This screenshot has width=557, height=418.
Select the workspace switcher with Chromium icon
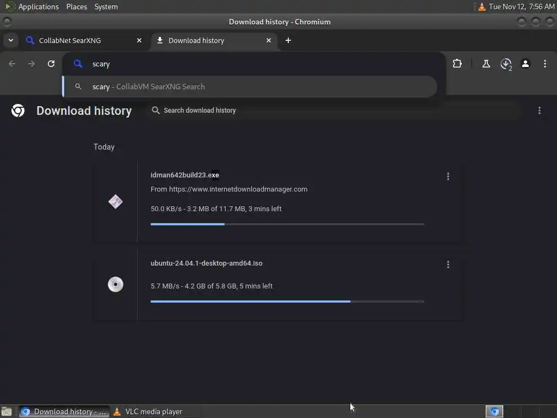(x=494, y=411)
